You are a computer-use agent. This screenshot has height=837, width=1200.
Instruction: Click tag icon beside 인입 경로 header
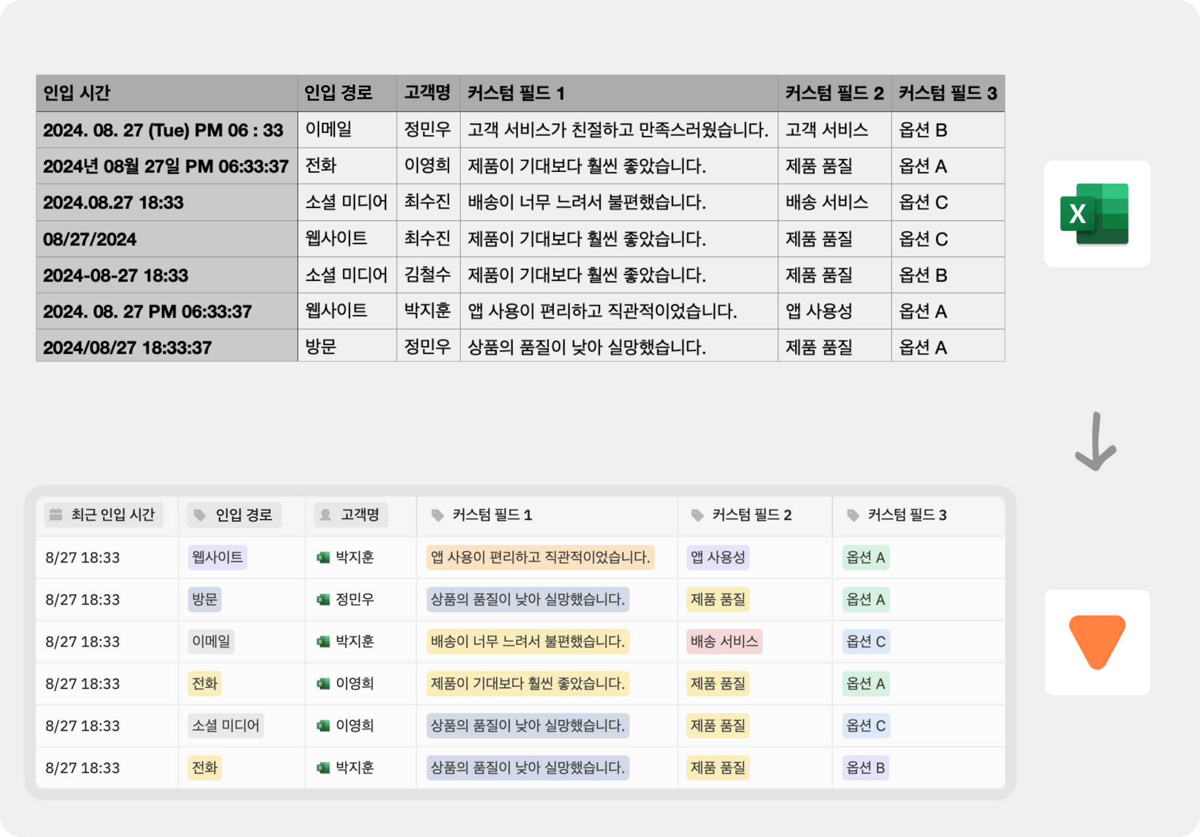pos(200,515)
